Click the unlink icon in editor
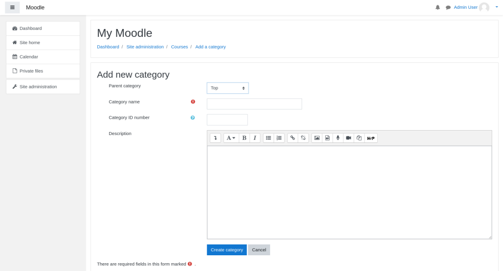 pos(303,138)
